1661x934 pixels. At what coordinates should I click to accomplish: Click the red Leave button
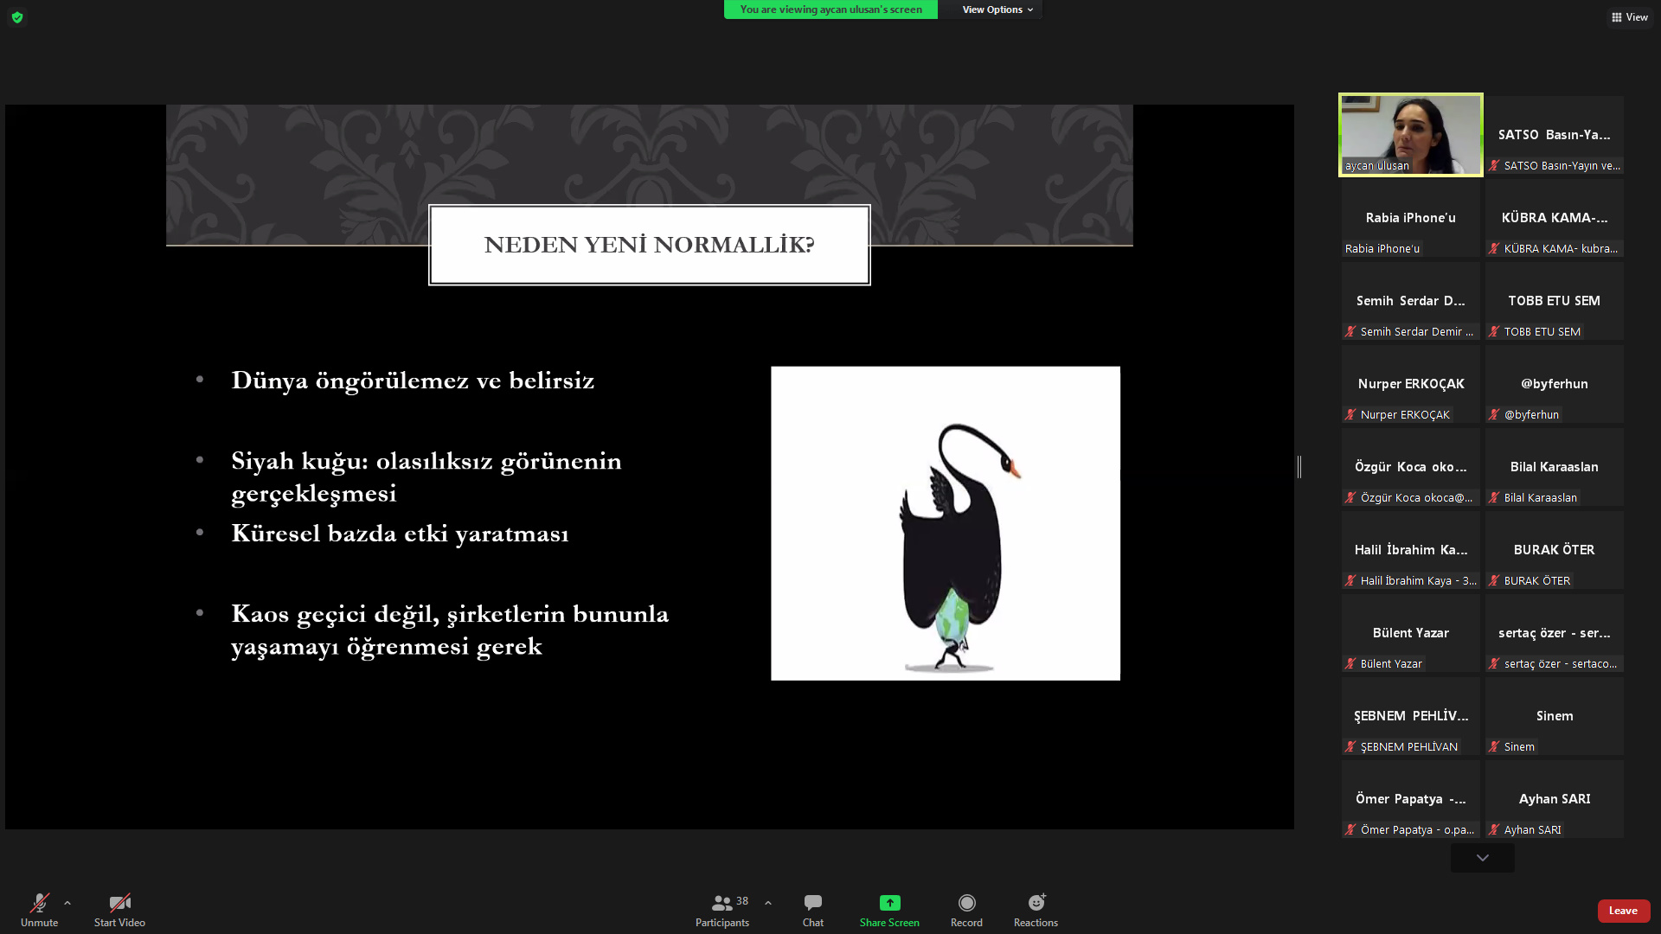tap(1623, 911)
